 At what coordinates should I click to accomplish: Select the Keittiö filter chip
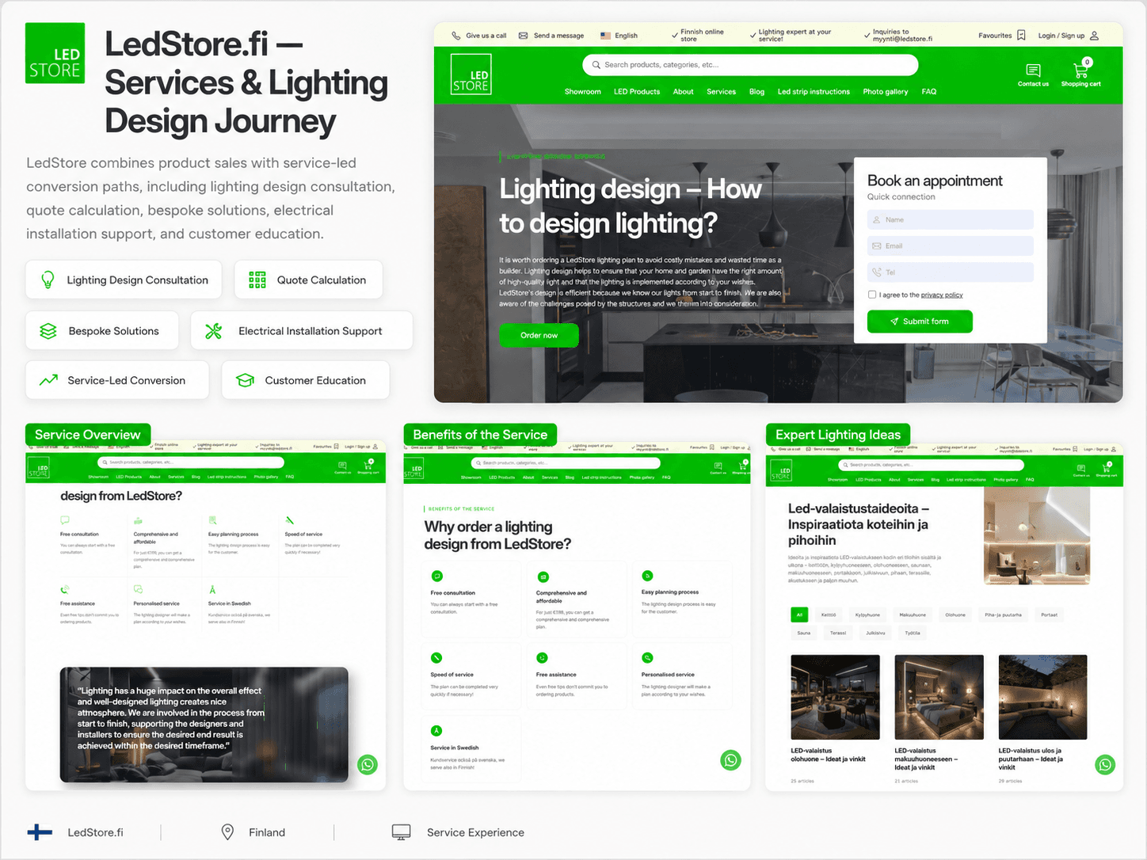(x=829, y=615)
